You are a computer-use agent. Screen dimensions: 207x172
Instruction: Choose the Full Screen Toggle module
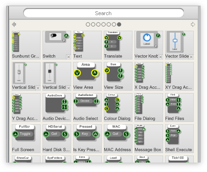coord(26,138)
